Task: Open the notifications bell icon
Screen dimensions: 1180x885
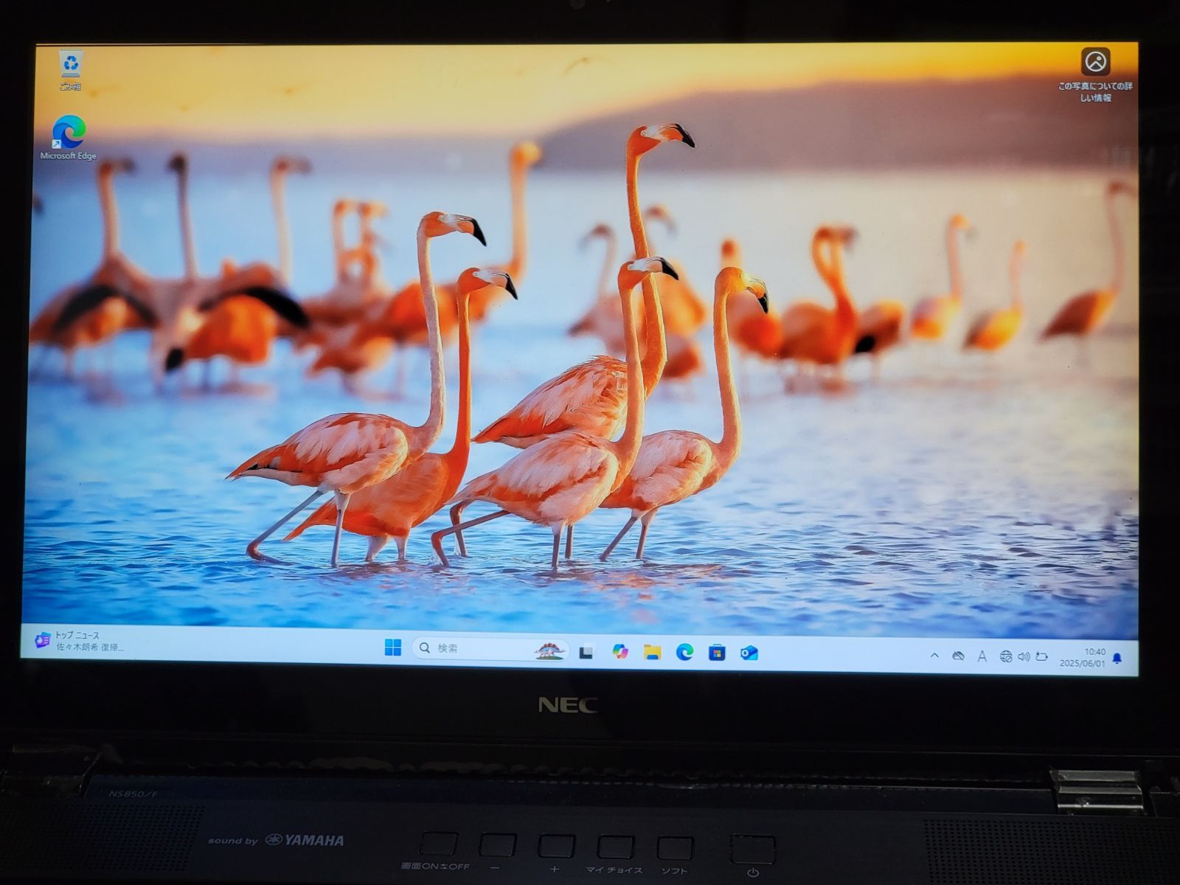Action: coord(1117,658)
